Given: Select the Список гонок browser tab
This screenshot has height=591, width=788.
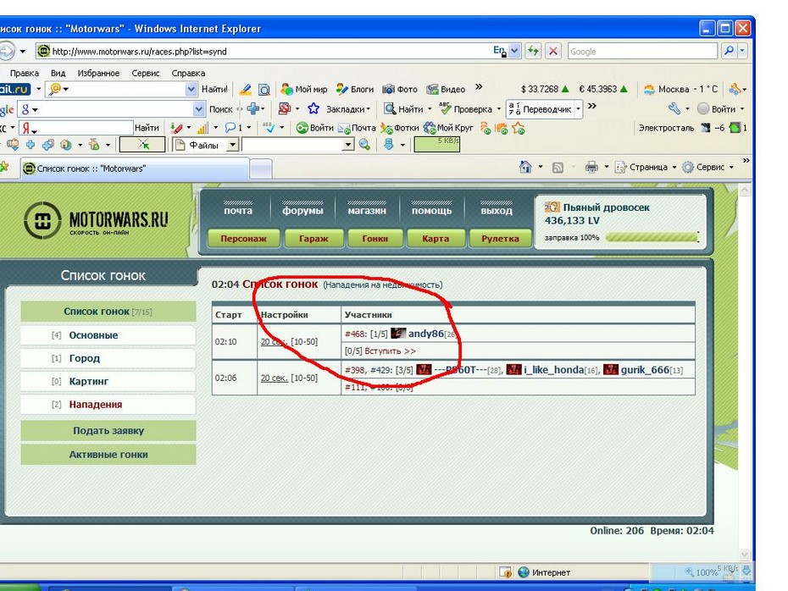Looking at the screenshot, I should pyautogui.click(x=89, y=168).
